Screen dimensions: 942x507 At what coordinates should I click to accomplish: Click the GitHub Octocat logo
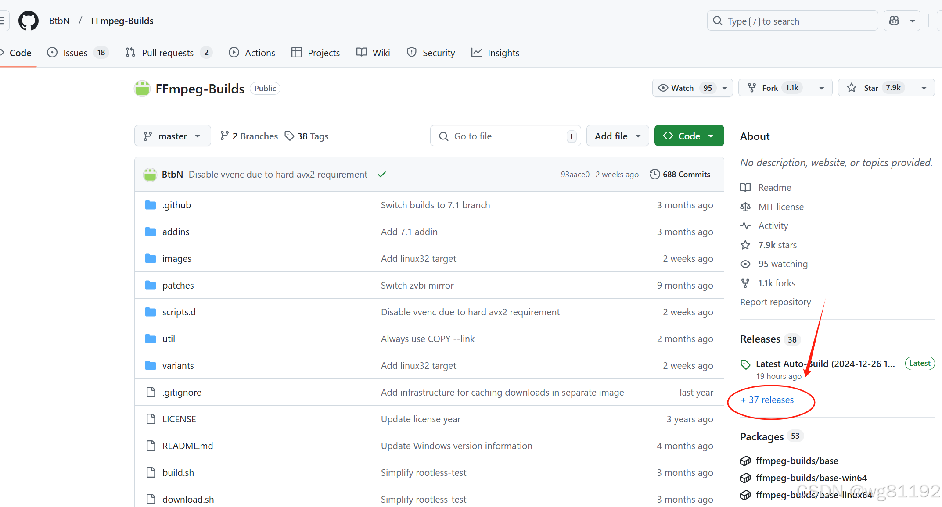[x=29, y=21]
